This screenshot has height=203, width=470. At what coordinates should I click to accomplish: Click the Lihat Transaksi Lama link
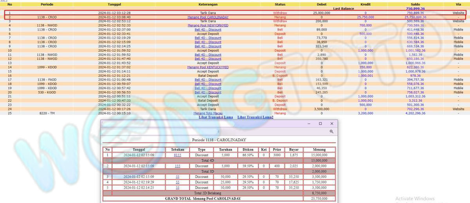[x=216, y=117]
